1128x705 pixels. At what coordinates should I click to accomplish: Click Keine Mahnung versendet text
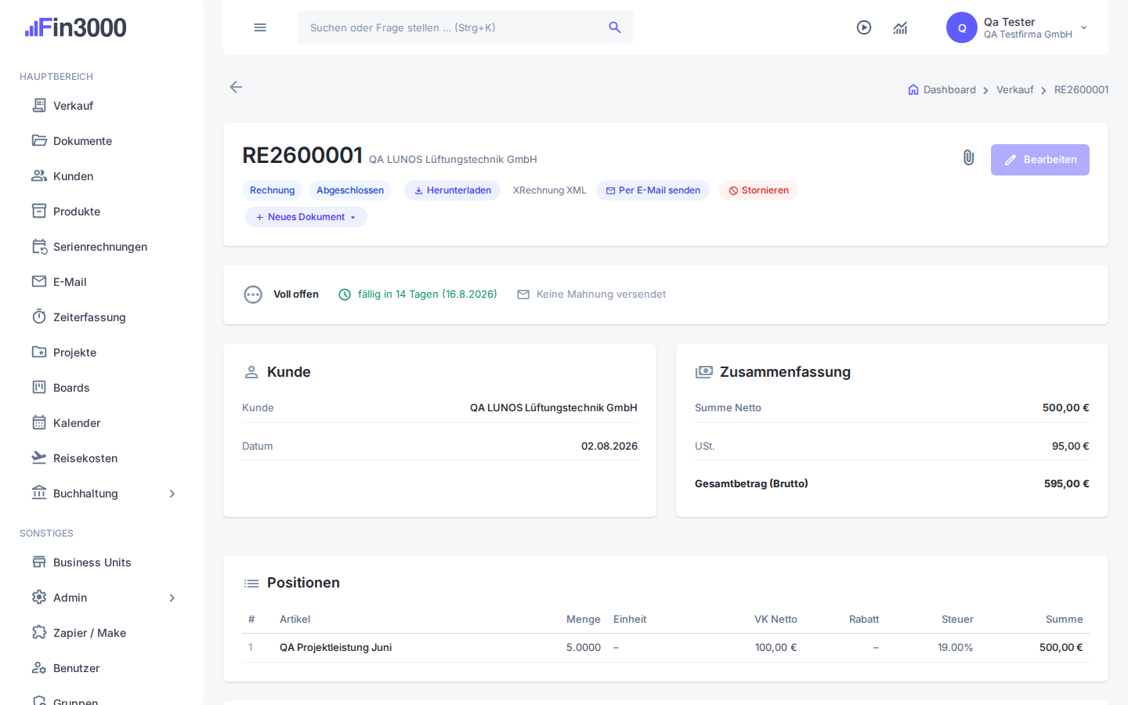click(x=602, y=295)
